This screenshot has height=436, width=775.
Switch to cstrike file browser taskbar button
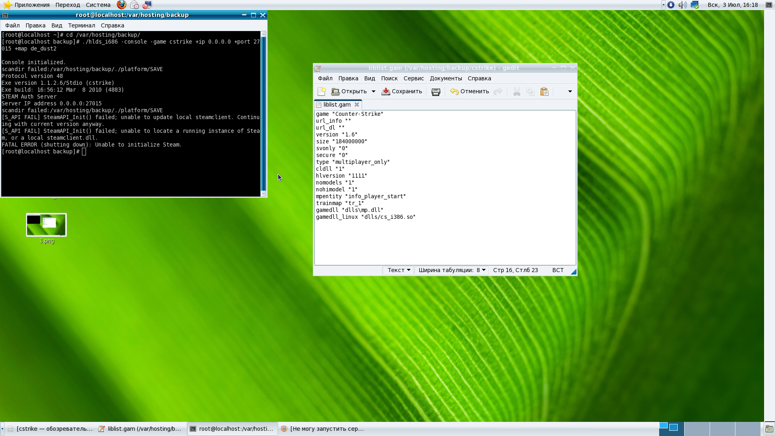(x=50, y=429)
